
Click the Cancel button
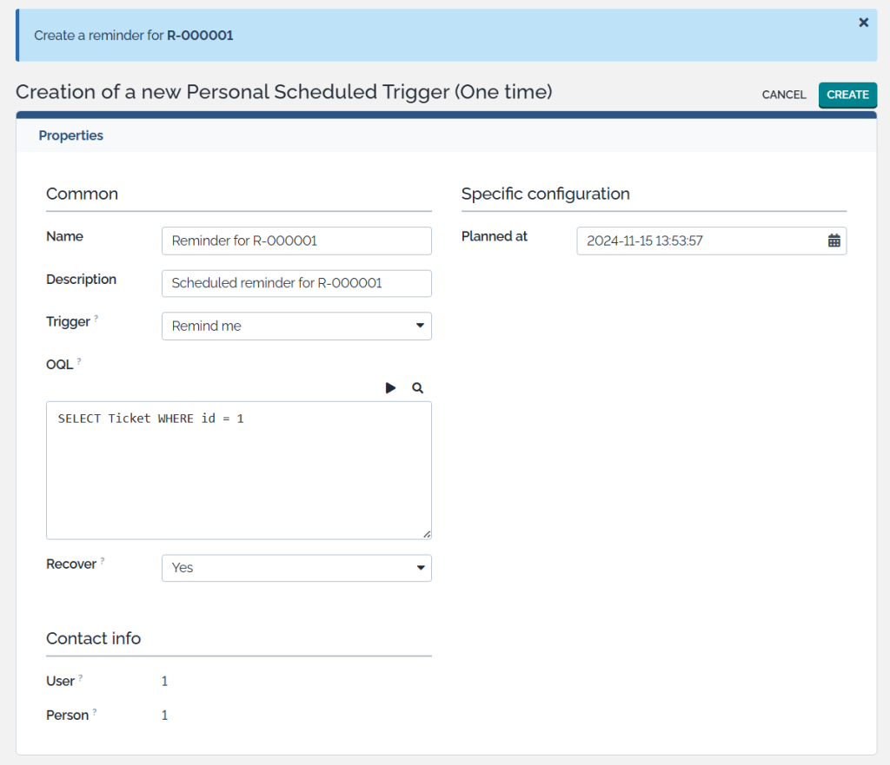pyautogui.click(x=784, y=95)
